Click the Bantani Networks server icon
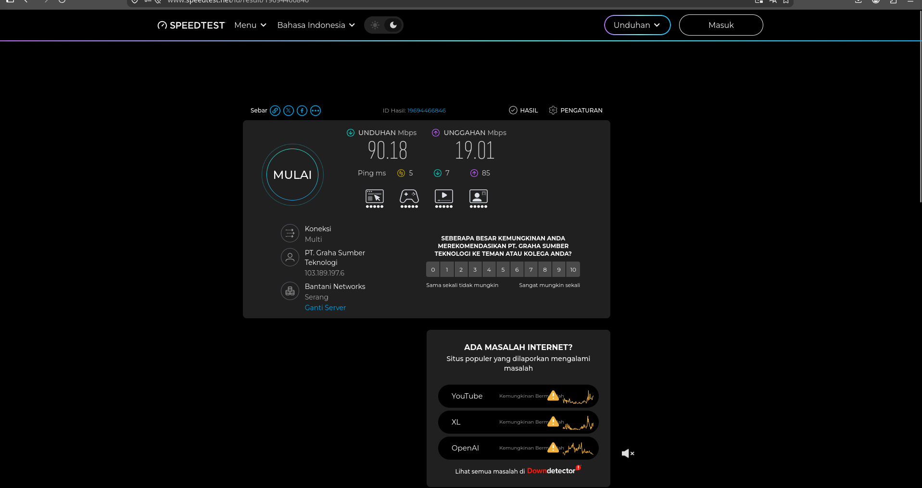This screenshot has height=488, width=922. click(290, 291)
